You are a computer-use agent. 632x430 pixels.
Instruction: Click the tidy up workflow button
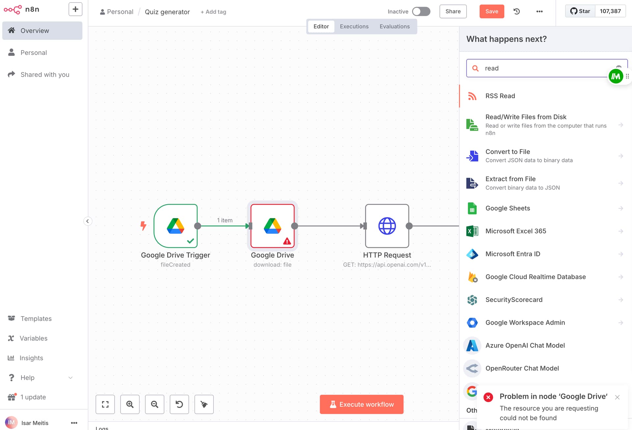204,404
